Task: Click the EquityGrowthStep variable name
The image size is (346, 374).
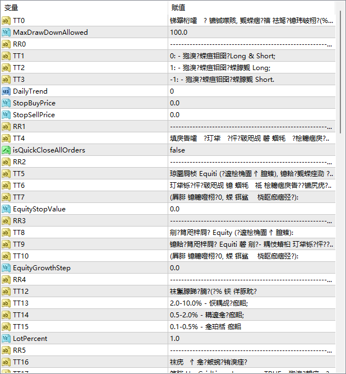Action: tap(41, 268)
